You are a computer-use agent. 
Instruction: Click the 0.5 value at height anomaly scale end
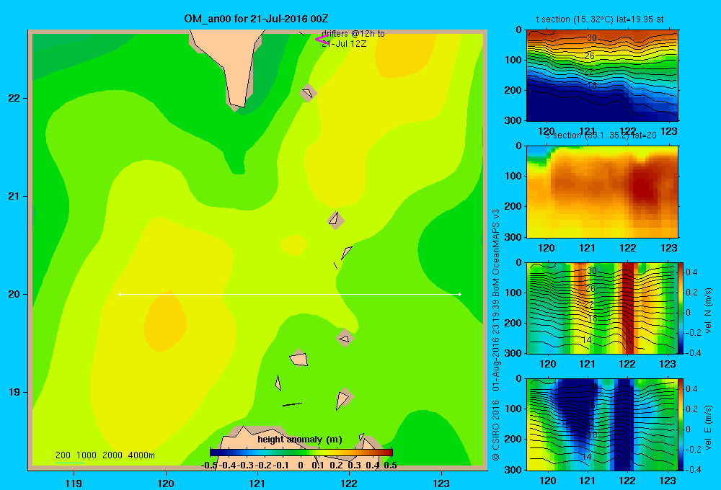pos(390,465)
